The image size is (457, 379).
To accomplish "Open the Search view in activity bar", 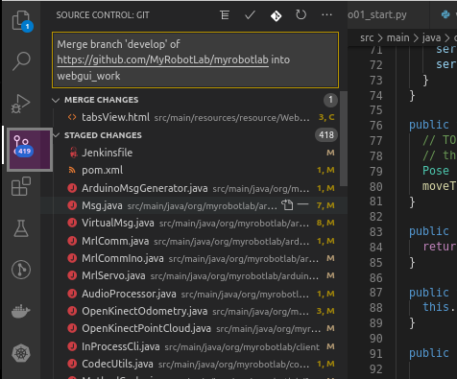I will tap(21, 60).
